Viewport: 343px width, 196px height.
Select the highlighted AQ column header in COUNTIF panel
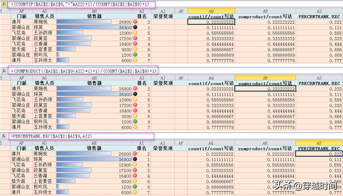click(211, 11)
